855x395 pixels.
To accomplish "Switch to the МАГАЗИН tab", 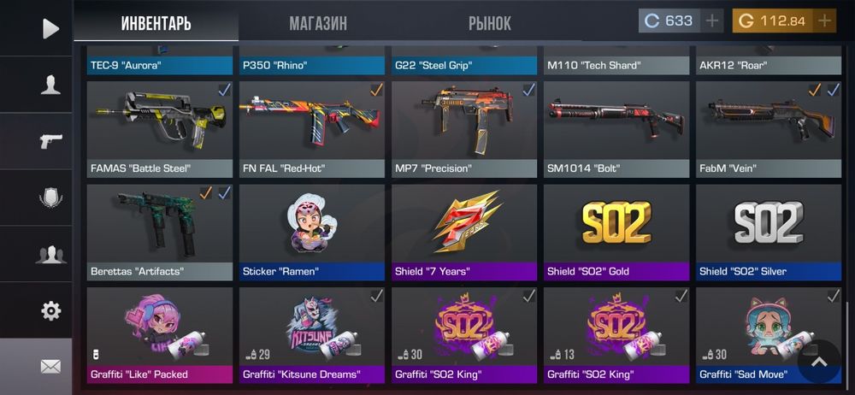I will point(318,23).
